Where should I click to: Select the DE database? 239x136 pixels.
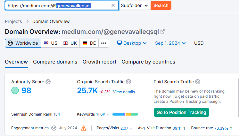click(x=89, y=43)
